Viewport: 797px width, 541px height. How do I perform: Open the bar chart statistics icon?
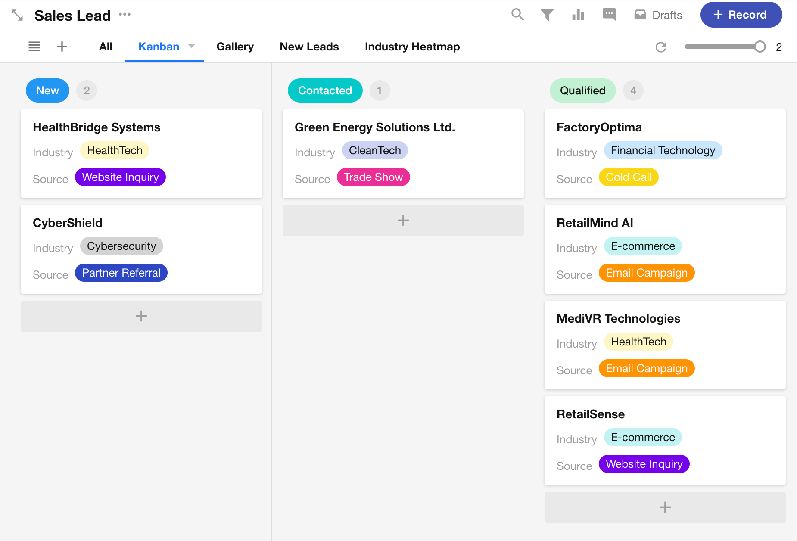[578, 15]
